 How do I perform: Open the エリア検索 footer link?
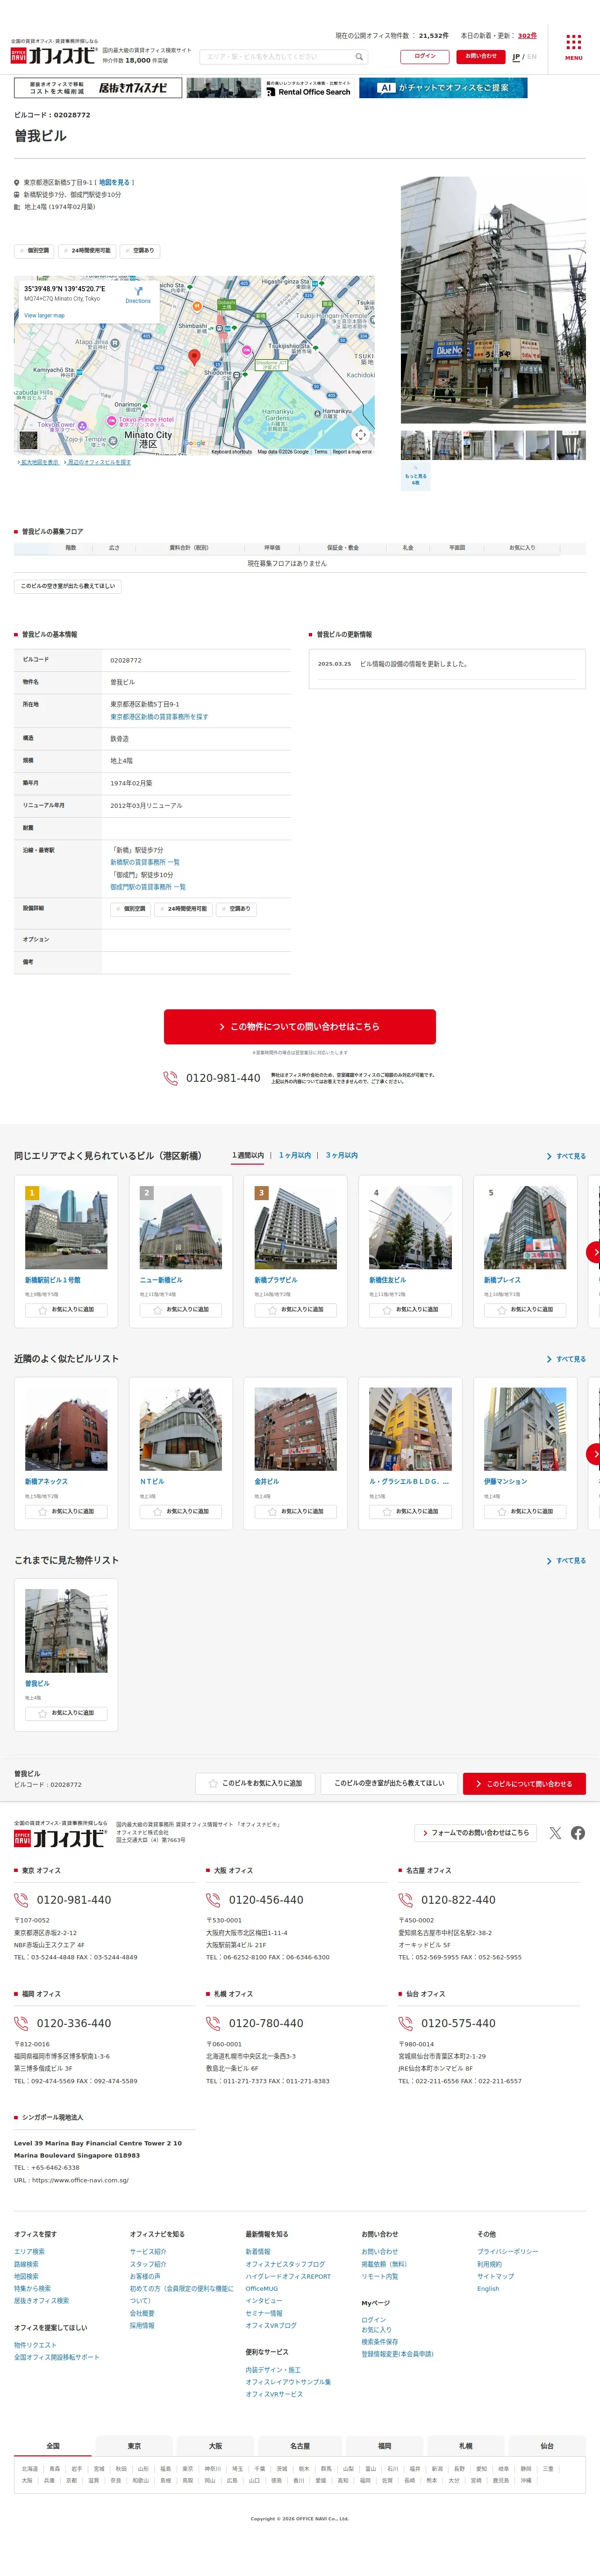(x=29, y=2252)
